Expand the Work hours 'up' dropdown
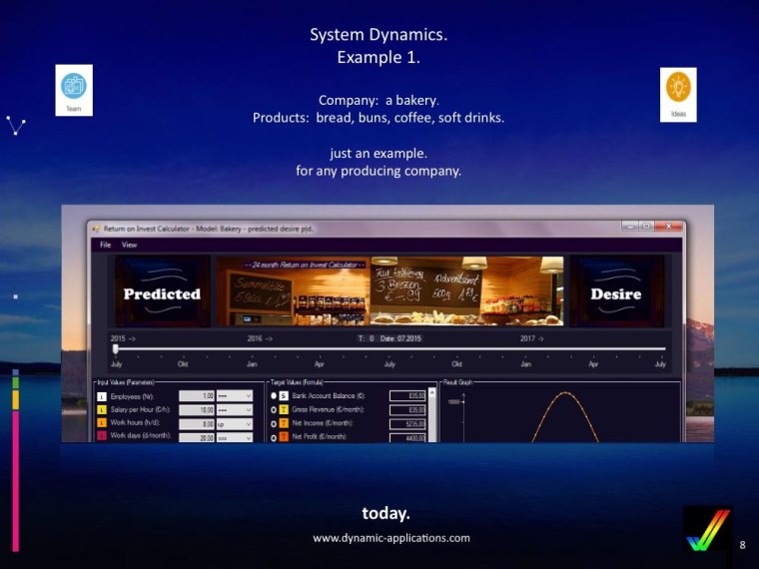The image size is (759, 569). pyautogui.click(x=236, y=423)
